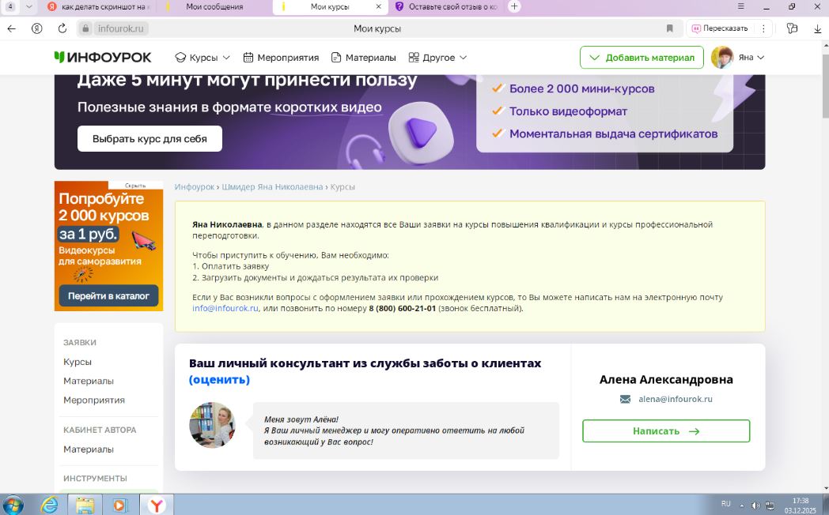
Task: Click the Добавить материал button
Action: click(642, 57)
